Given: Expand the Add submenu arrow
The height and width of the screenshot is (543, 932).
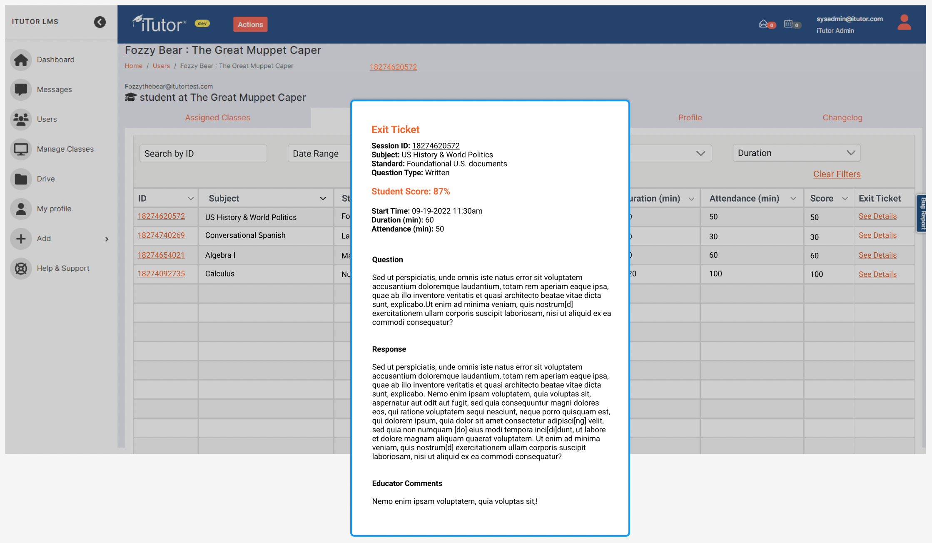Looking at the screenshot, I should (x=107, y=239).
